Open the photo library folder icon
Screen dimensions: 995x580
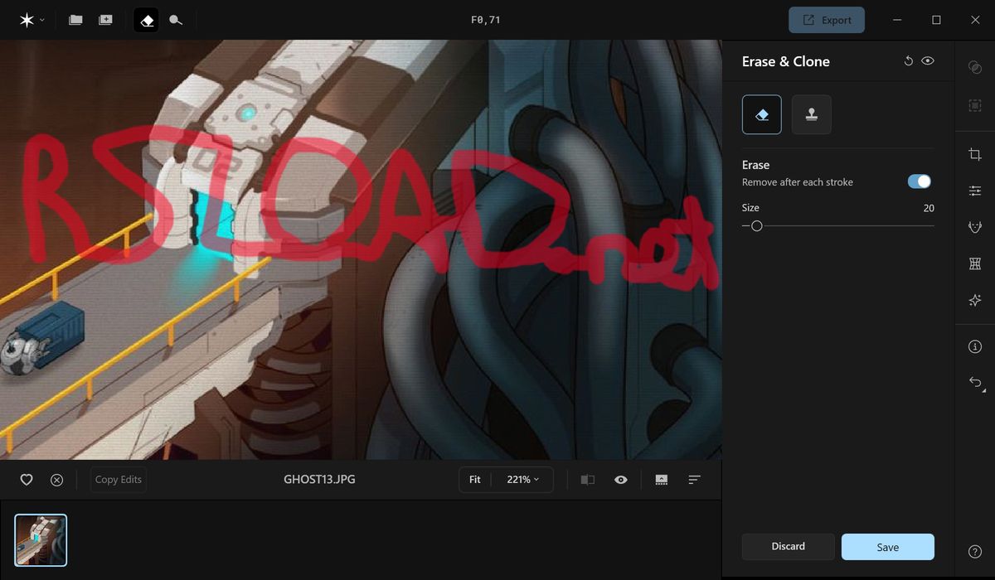click(75, 20)
